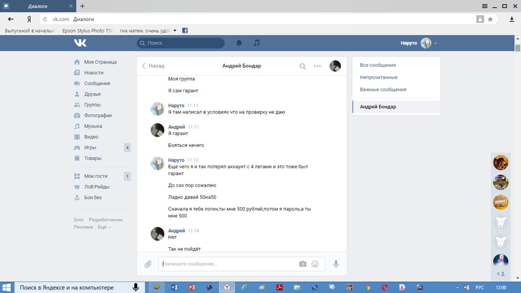Open notifications bell icon
Viewport: 521px width, 293px height.
click(x=239, y=43)
